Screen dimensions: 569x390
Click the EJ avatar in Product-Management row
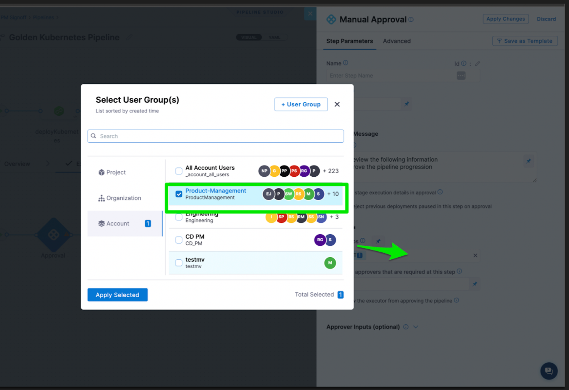(x=268, y=194)
